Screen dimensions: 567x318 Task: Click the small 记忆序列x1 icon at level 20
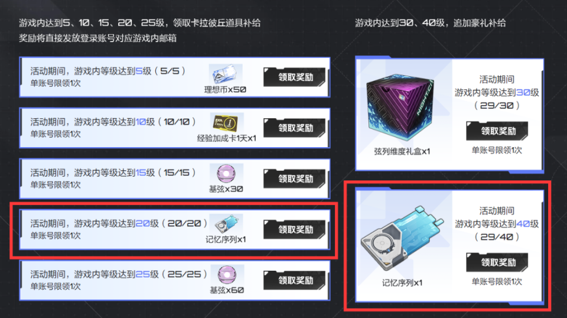227,224
